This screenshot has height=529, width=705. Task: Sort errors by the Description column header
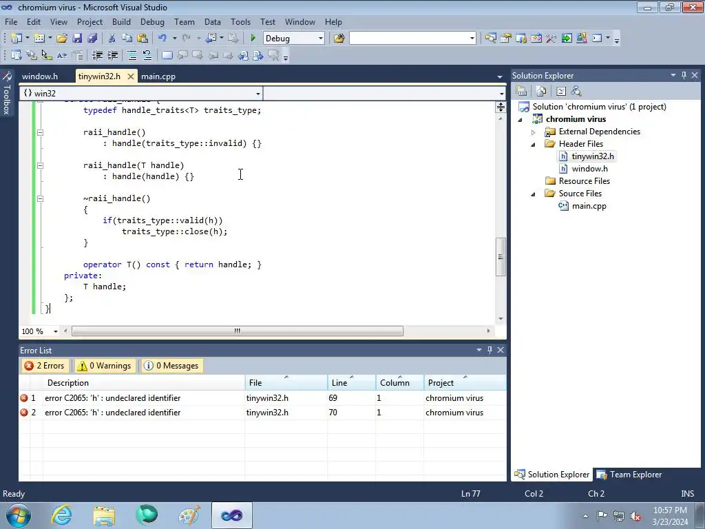(x=144, y=382)
